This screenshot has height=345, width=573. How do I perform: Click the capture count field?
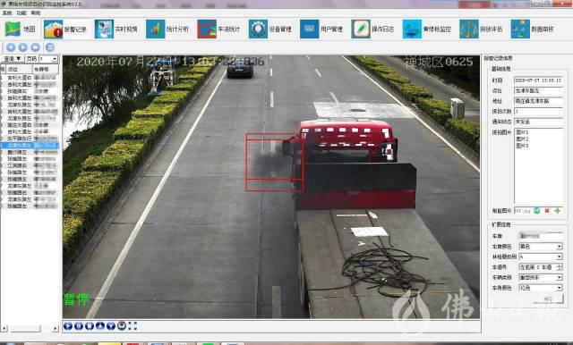pyautogui.click(x=538, y=111)
